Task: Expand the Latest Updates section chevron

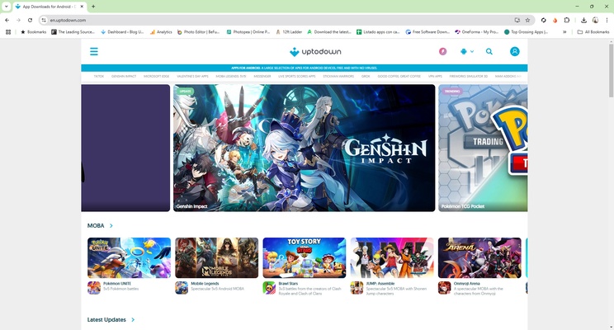Action: coord(133,320)
